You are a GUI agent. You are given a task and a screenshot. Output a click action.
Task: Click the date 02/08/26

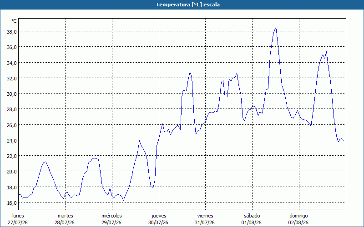[x=298, y=222]
